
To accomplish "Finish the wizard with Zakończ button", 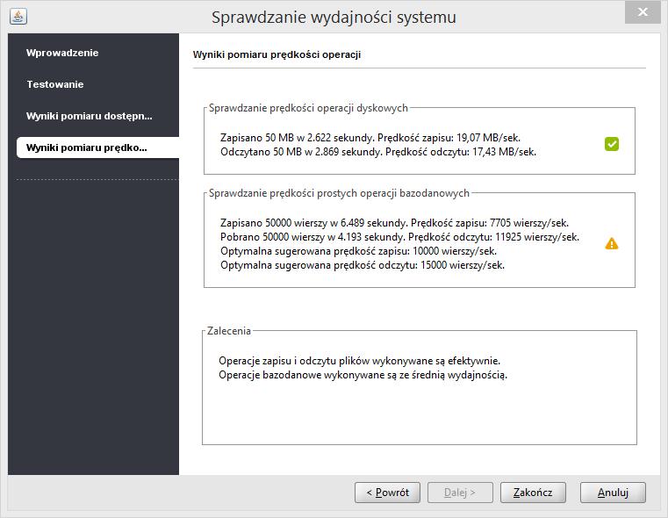I will click(533, 493).
